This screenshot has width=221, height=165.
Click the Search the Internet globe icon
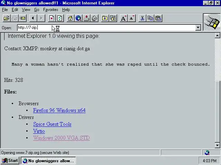[x=78, y=18]
